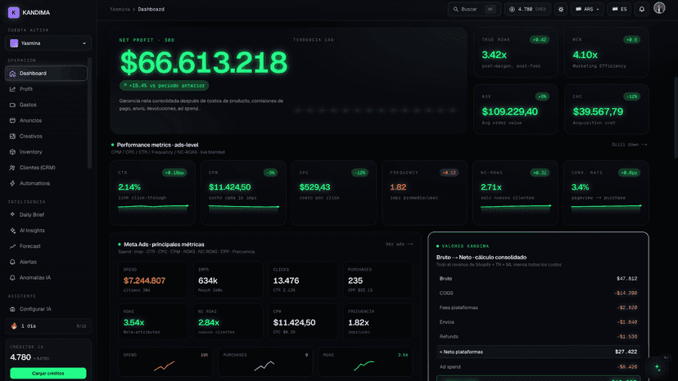Screen dimensions: 678x381
Task: Expand the Yasmina account dropdown
Action: pyautogui.click(x=48, y=43)
